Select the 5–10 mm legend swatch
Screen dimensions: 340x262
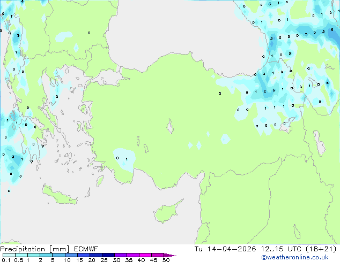point(58,255)
